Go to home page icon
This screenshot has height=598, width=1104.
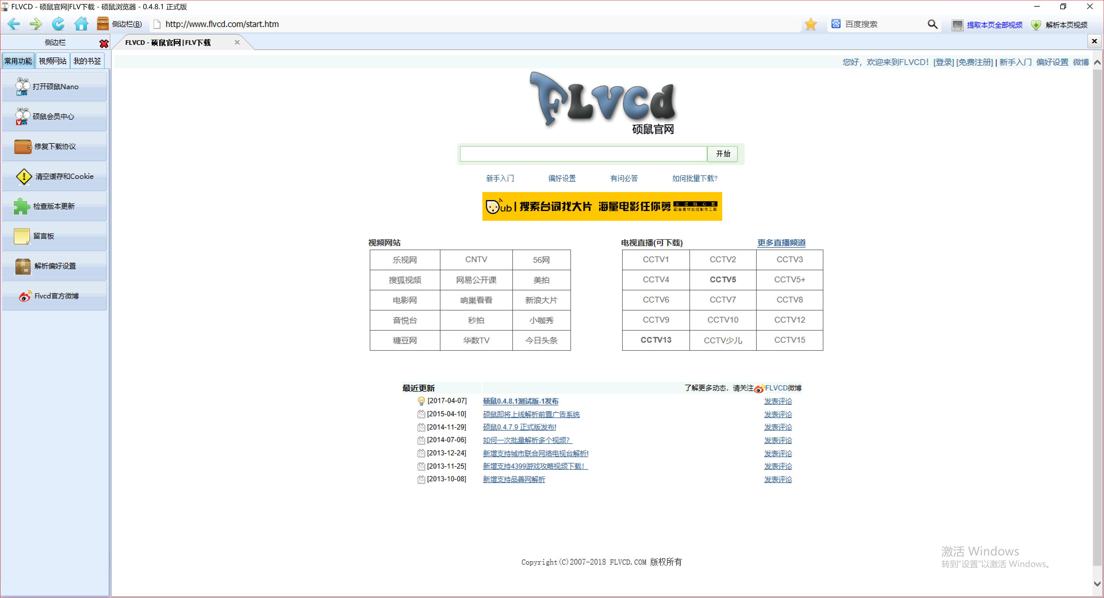pos(81,24)
